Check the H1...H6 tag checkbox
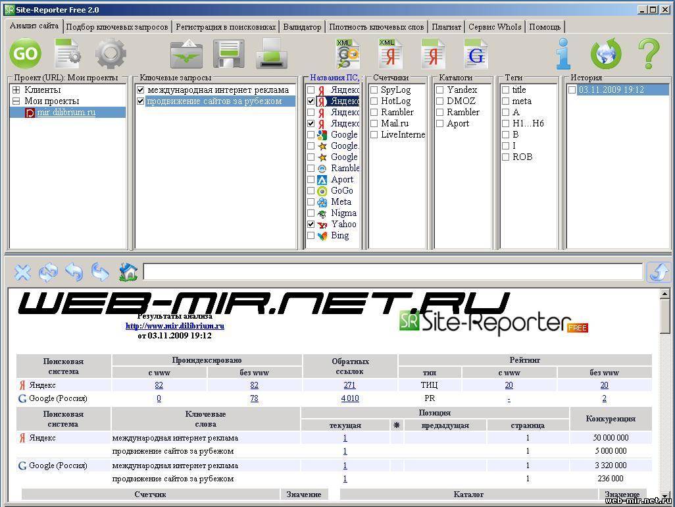The image size is (675, 507). point(506,124)
